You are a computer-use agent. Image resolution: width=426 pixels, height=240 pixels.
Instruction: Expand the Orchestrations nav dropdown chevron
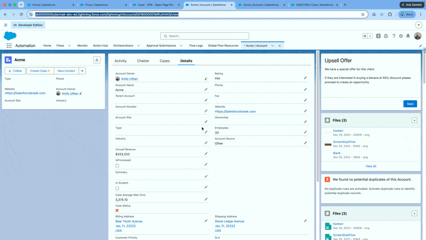click(x=138, y=46)
